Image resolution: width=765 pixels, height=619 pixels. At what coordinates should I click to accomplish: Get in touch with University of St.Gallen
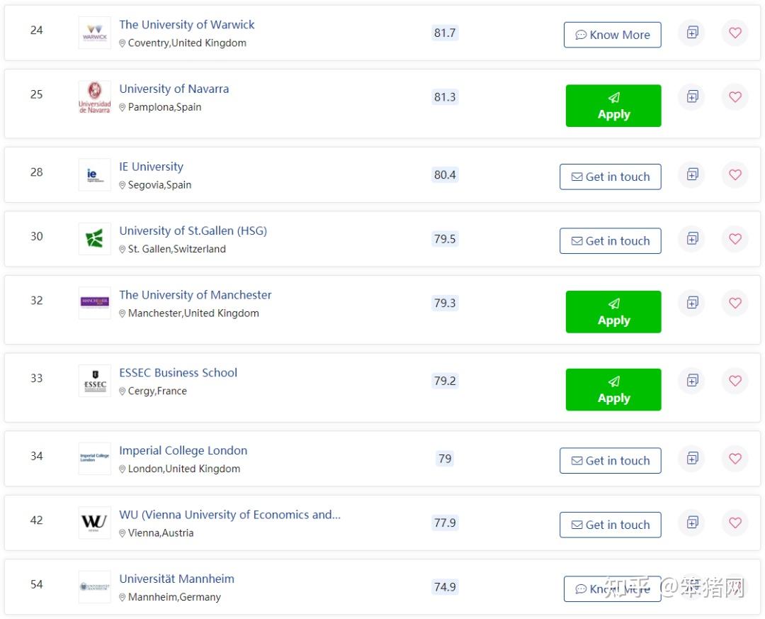[x=610, y=241]
